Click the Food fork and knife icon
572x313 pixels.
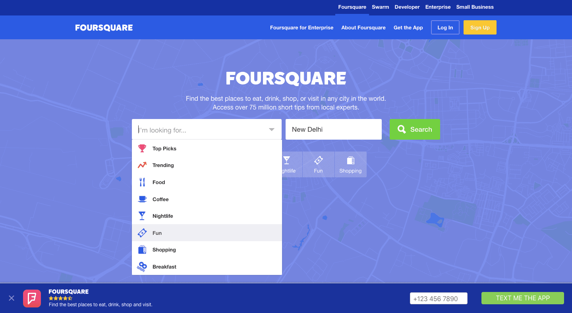pyautogui.click(x=142, y=182)
